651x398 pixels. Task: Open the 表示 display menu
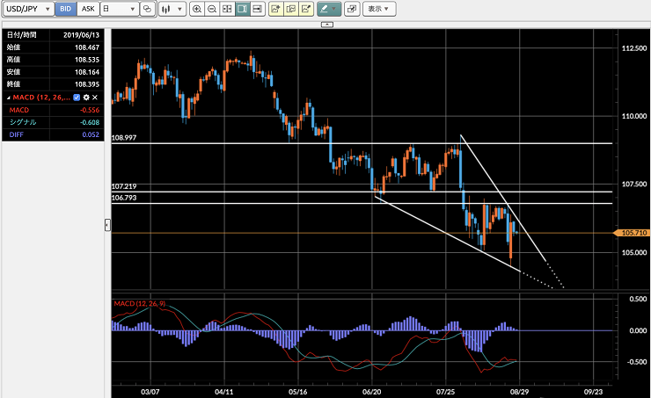coord(379,9)
